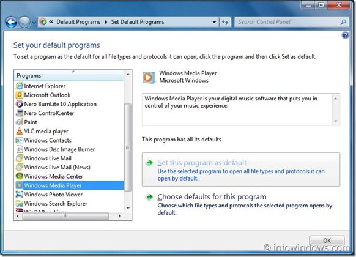This screenshot has height=257, width=356.
Task: Click Choose defaults for this program
Action: [x=212, y=197]
